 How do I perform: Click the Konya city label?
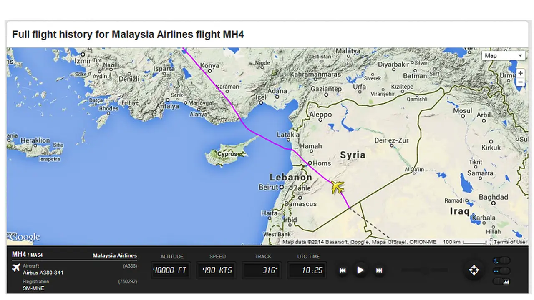pyautogui.click(x=209, y=65)
